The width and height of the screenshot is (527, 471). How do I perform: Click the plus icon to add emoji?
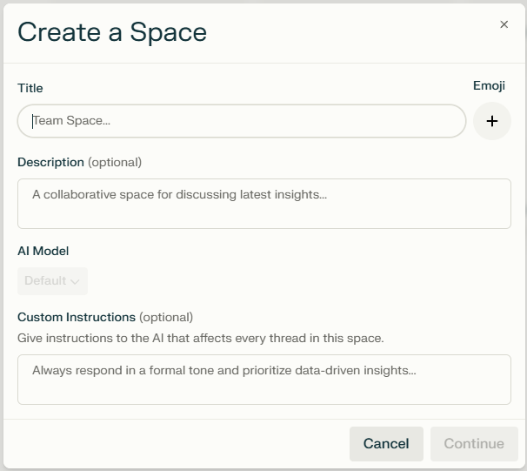(492, 121)
